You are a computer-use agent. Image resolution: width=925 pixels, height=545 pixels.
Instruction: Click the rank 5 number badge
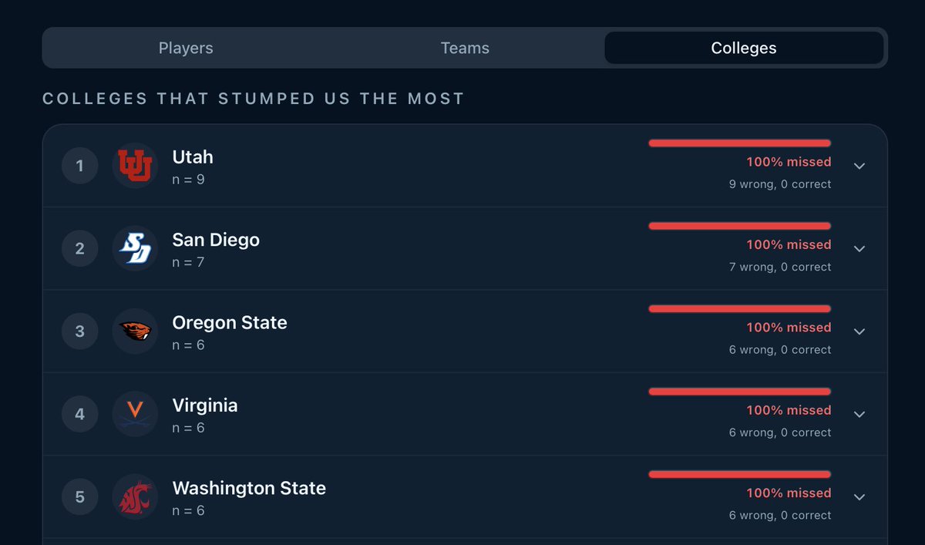click(x=80, y=497)
